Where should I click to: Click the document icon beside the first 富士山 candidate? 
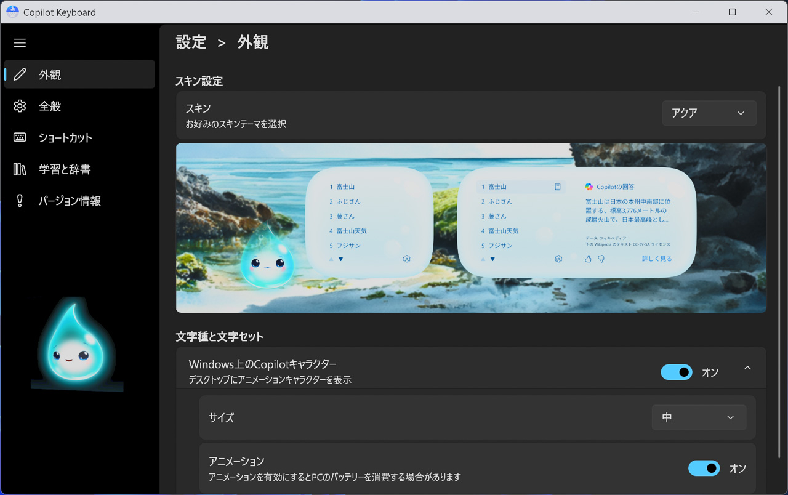[x=558, y=187]
